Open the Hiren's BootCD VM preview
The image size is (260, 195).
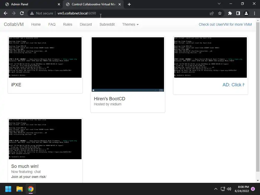(x=128, y=64)
